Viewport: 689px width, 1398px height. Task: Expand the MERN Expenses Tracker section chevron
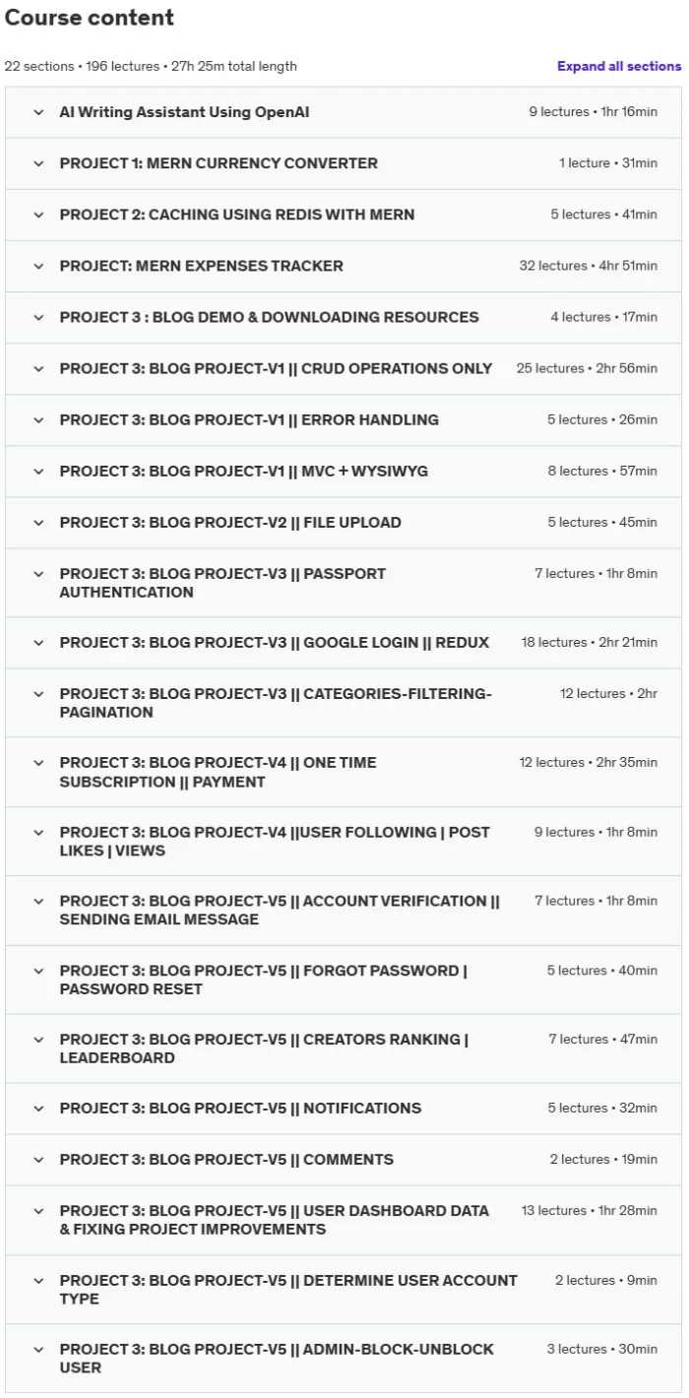point(38,266)
